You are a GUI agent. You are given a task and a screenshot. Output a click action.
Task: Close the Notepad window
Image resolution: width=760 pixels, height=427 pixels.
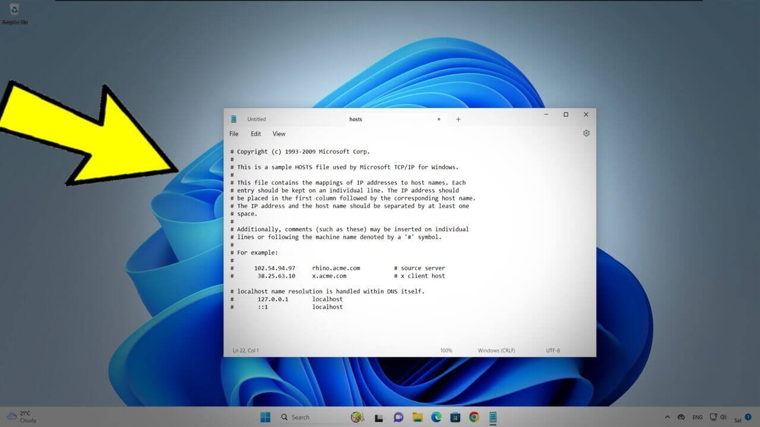tap(586, 114)
